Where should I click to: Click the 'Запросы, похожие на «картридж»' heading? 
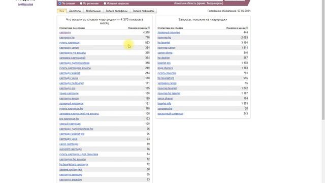click(203, 19)
